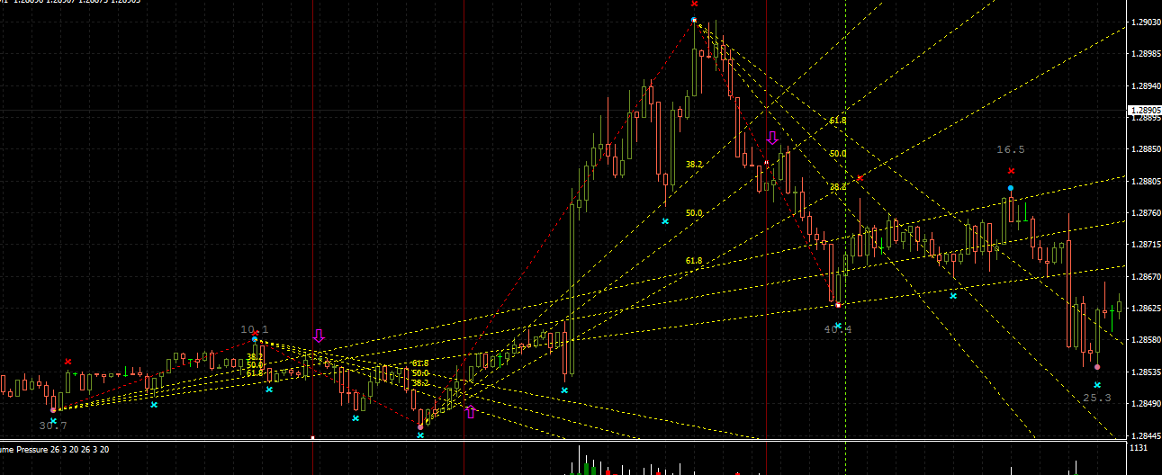Select pink swing-low dot above the 25.3 cyan x
The height and width of the screenshot is (475, 1162).
tap(1097, 367)
